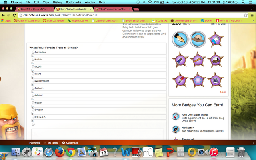Screen dimensions: 256x160
Task: Go back with browser back arrow
Action: click(x=3, y=15)
